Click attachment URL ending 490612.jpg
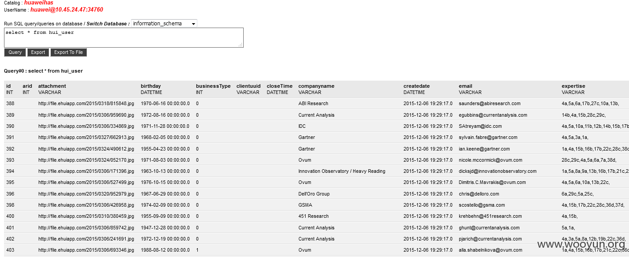This screenshot has width=629, height=257. tap(86, 149)
